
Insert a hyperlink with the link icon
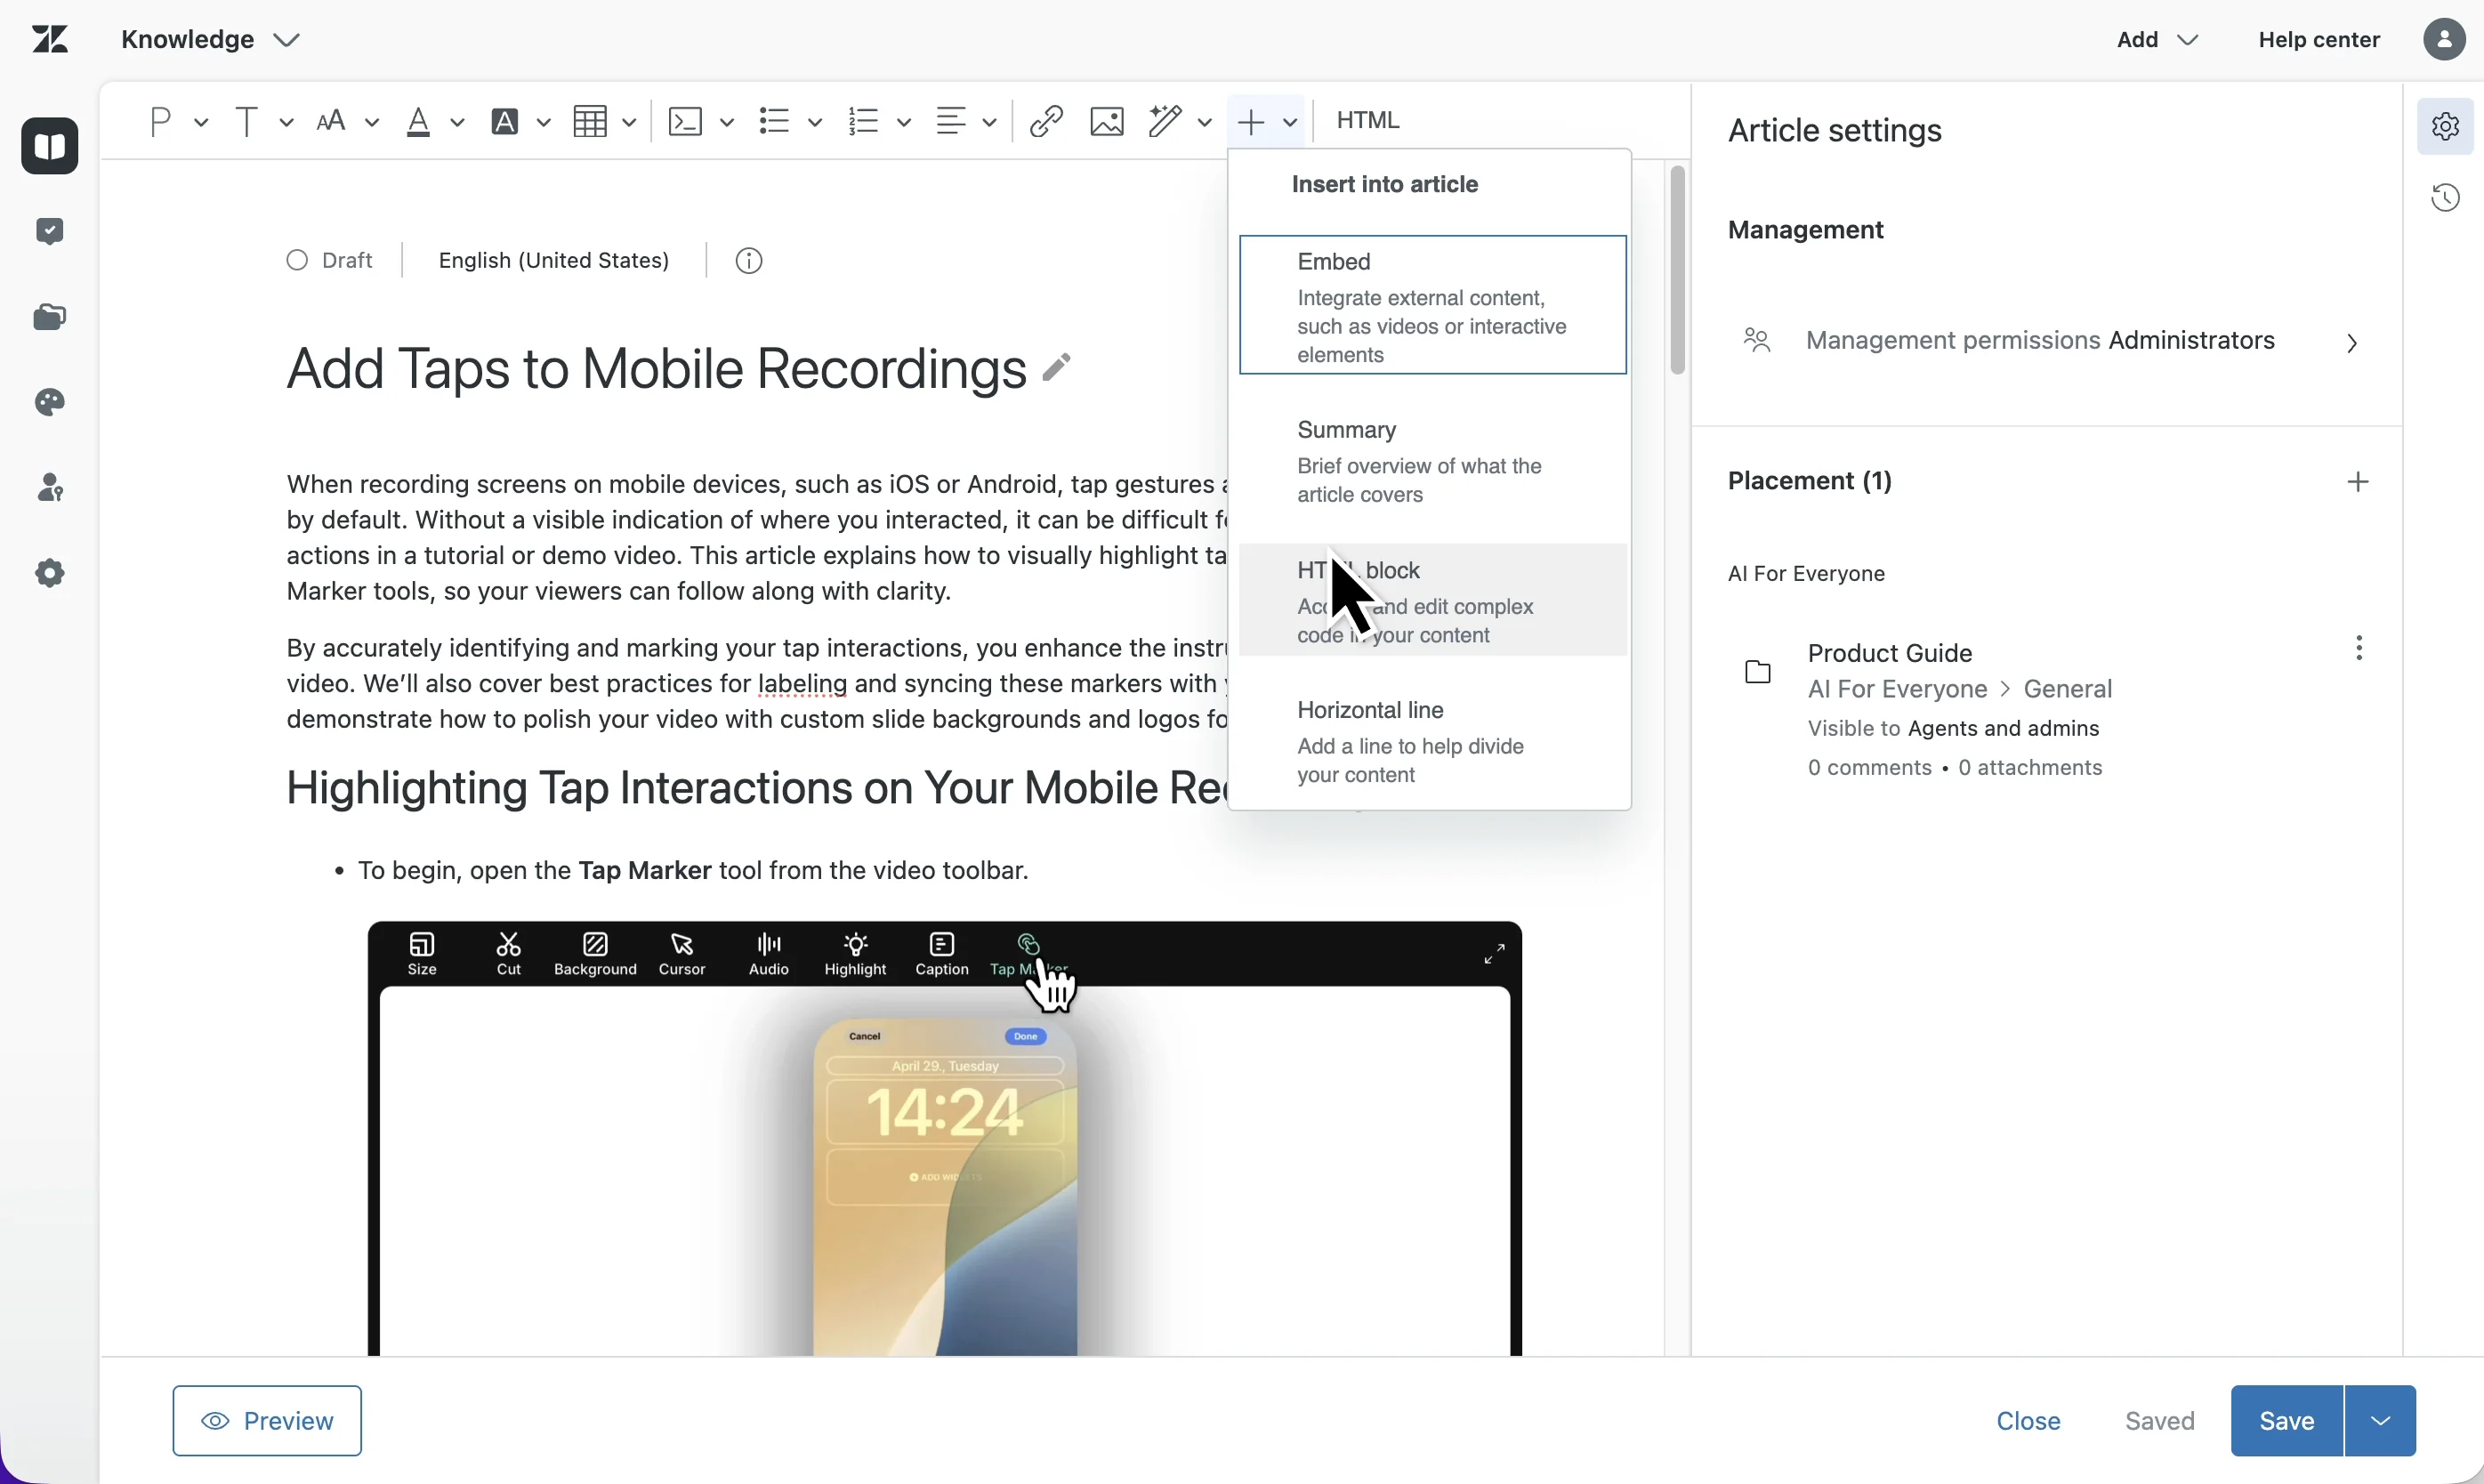pyautogui.click(x=1046, y=121)
